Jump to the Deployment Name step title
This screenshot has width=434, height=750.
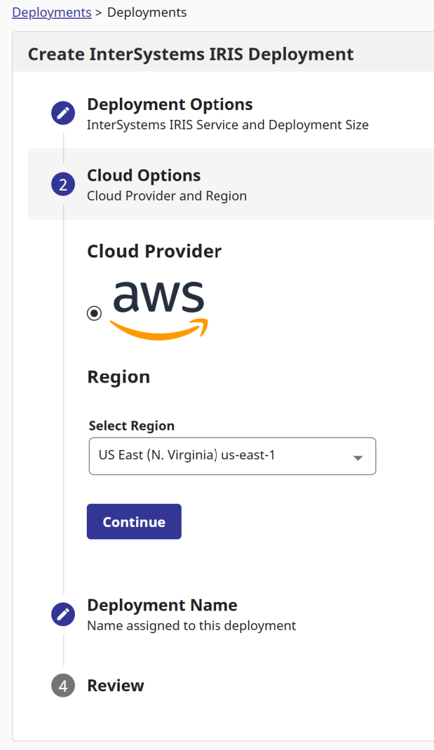point(162,605)
